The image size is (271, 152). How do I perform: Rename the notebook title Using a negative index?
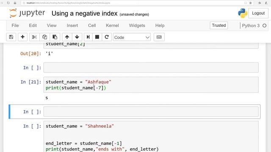[85, 14]
